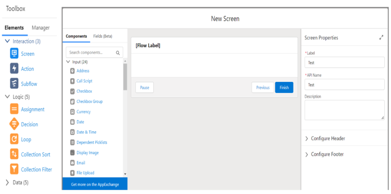Click the expand icon in Screen Properties
The height and width of the screenshot is (194, 391).
click(x=381, y=38)
